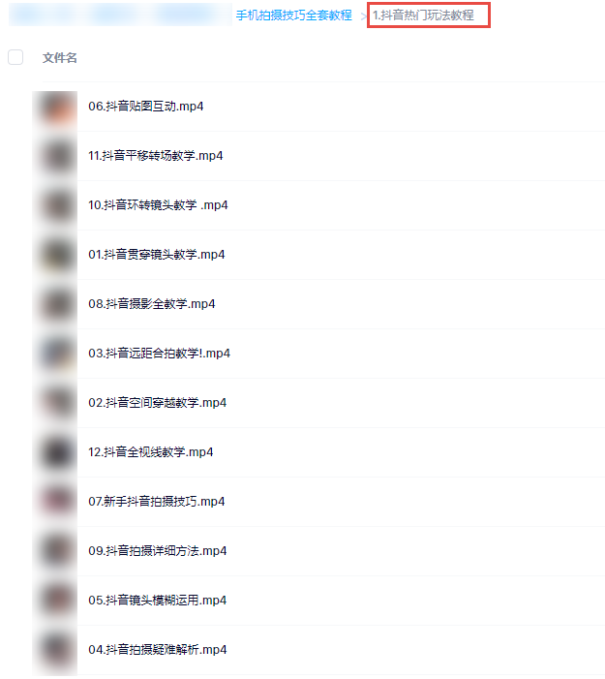Click the 05.抖音镜头模糊运用 video thumbnail
605x679 pixels.
pos(56,601)
